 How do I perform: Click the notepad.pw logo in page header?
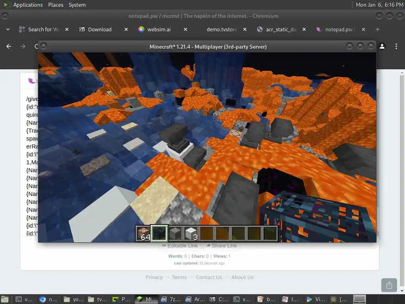click(x=32, y=81)
